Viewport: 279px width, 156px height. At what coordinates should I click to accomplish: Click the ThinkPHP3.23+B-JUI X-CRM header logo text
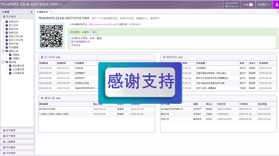tap(32, 4)
